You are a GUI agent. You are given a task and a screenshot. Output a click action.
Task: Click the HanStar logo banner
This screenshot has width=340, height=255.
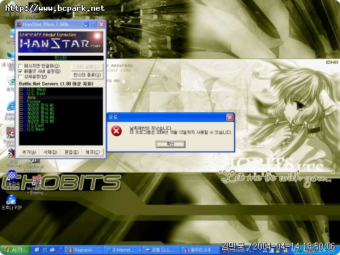tap(61, 42)
